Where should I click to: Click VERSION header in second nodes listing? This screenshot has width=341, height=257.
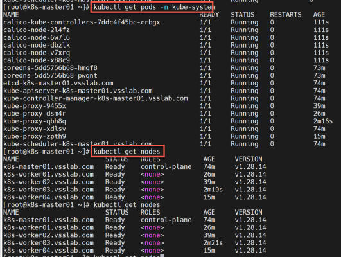(249, 212)
